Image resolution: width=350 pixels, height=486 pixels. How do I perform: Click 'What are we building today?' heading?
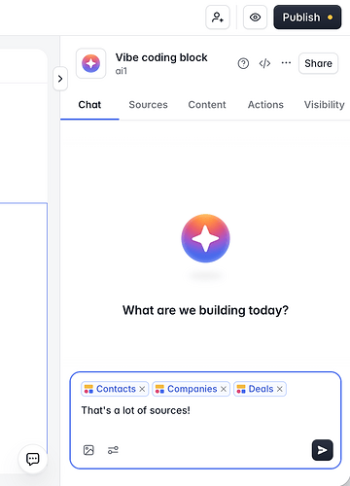click(205, 310)
